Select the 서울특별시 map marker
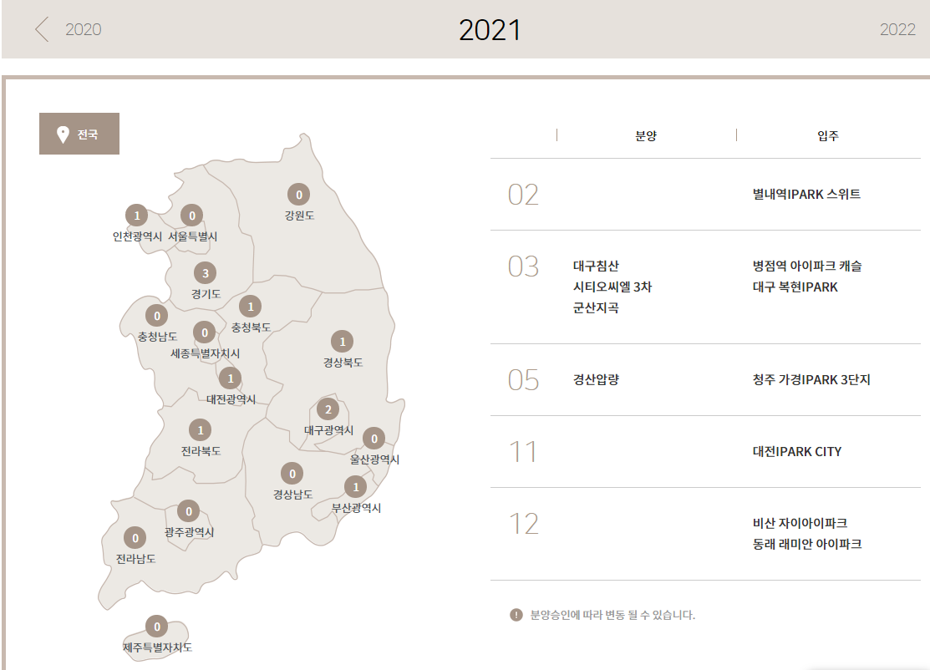 coord(191,216)
